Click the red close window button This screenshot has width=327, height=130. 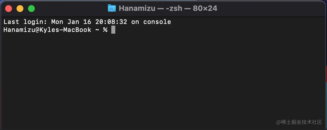pos(9,9)
